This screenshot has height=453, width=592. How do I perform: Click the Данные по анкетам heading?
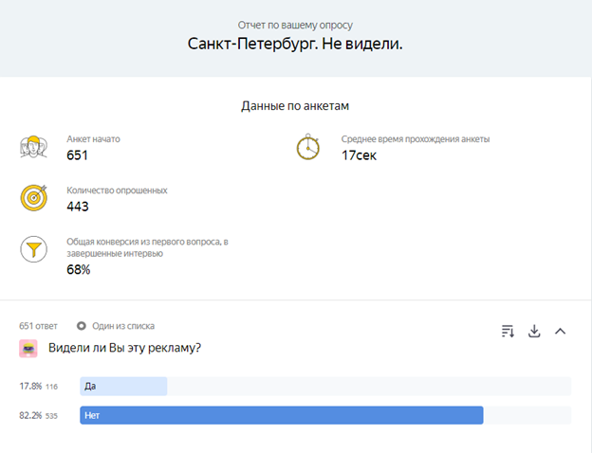(x=295, y=106)
